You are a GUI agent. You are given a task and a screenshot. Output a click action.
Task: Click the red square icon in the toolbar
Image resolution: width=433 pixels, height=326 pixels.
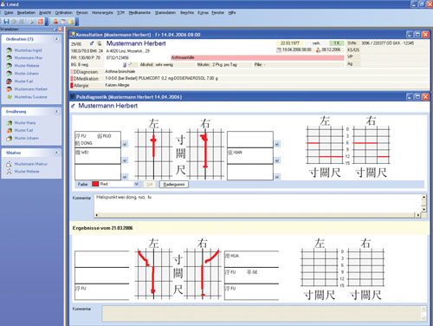click(x=41, y=22)
